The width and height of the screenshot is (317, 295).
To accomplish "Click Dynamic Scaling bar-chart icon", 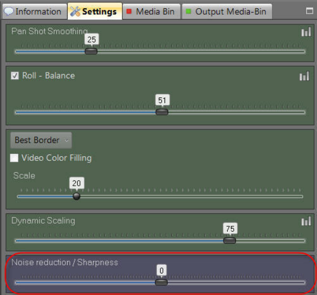I will pyautogui.click(x=306, y=221).
